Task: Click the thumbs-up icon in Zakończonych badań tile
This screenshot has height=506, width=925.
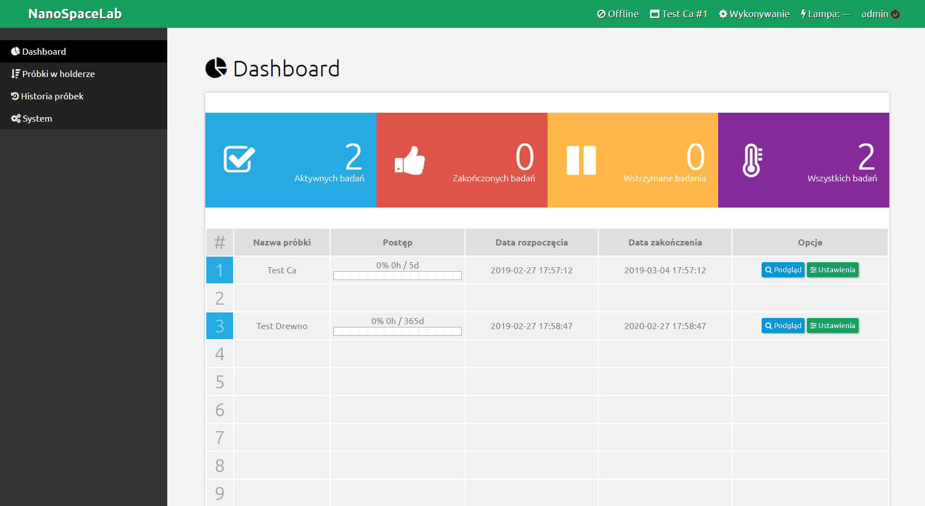Action: point(410,161)
